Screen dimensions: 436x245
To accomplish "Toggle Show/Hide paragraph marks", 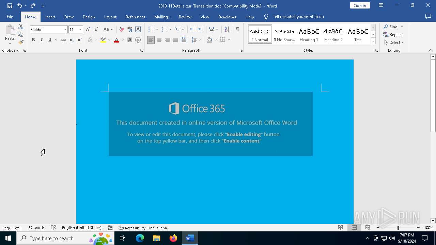I will (237, 29).
